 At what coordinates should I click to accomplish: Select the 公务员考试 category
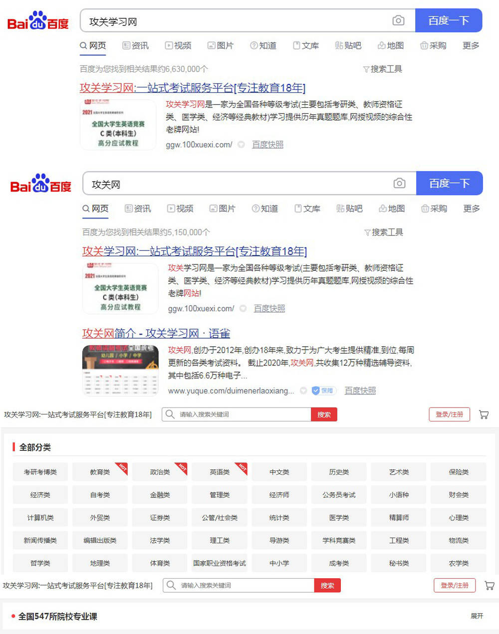(339, 495)
